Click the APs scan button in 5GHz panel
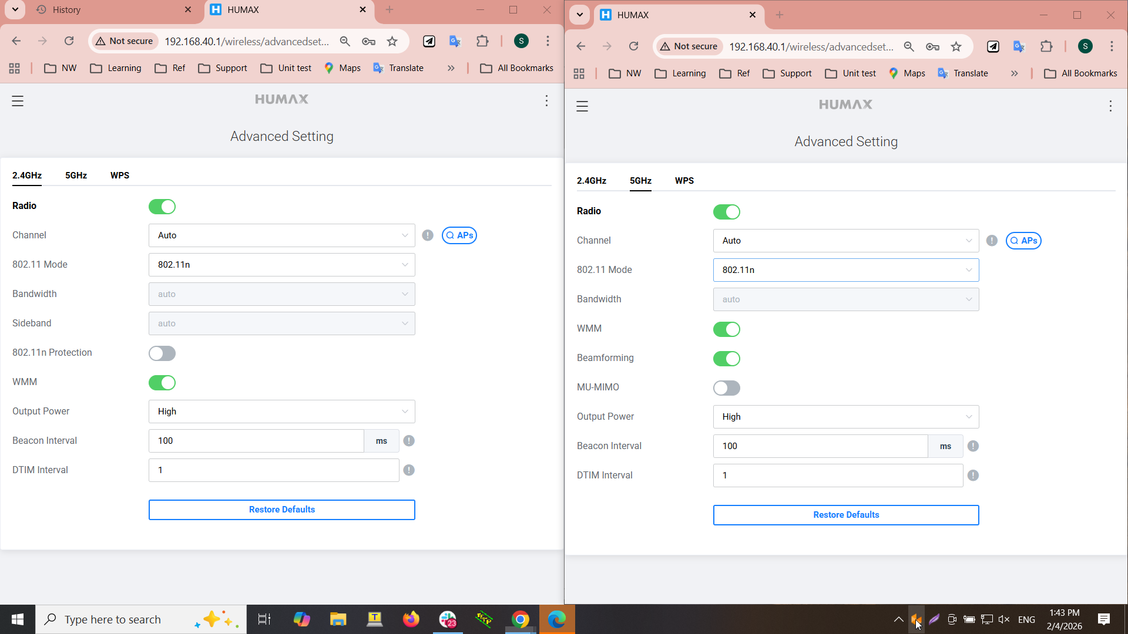The width and height of the screenshot is (1128, 634). click(1023, 241)
